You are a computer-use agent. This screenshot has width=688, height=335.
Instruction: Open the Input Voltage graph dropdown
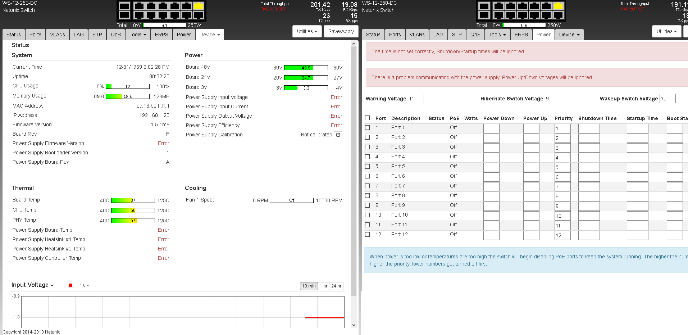pos(32,285)
